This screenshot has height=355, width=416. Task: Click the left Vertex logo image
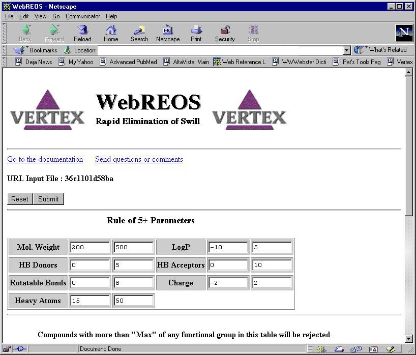coord(47,109)
